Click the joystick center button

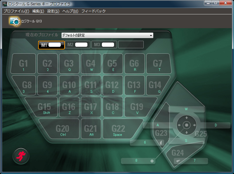186,125
